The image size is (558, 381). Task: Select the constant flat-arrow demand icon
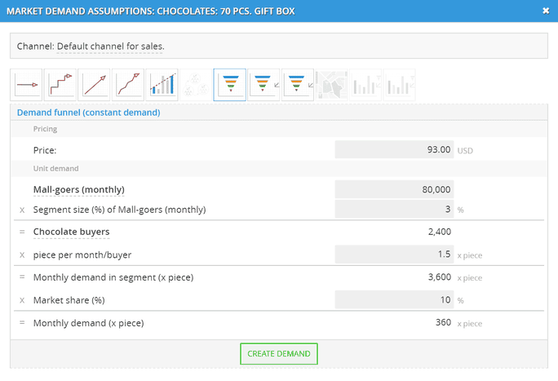click(27, 84)
